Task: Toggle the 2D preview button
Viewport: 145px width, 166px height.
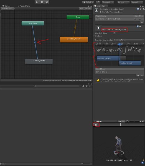Action: [x=119, y=121]
